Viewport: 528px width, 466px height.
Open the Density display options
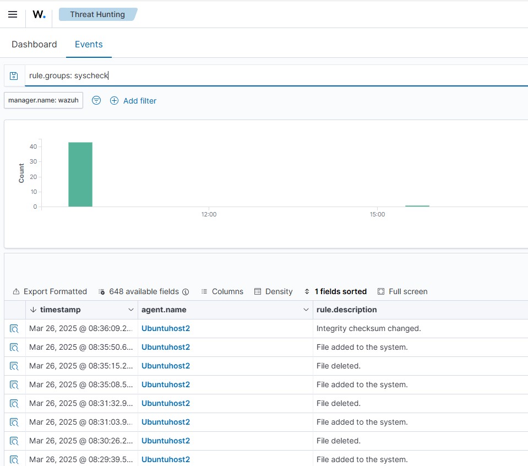pos(273,291)
